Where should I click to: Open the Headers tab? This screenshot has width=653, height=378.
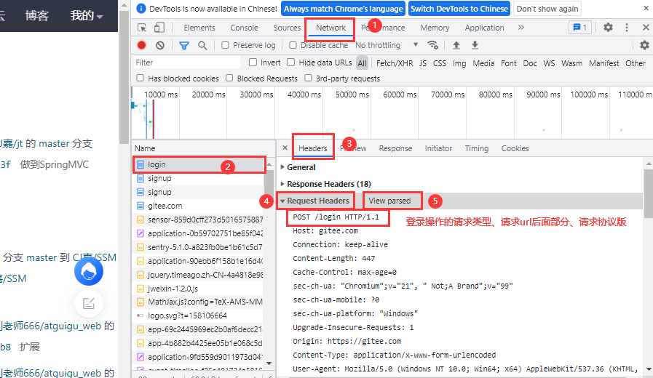313,148
